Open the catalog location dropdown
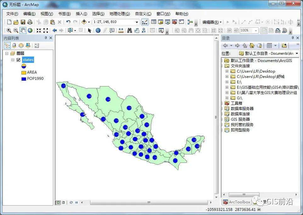 coord(297,53)
